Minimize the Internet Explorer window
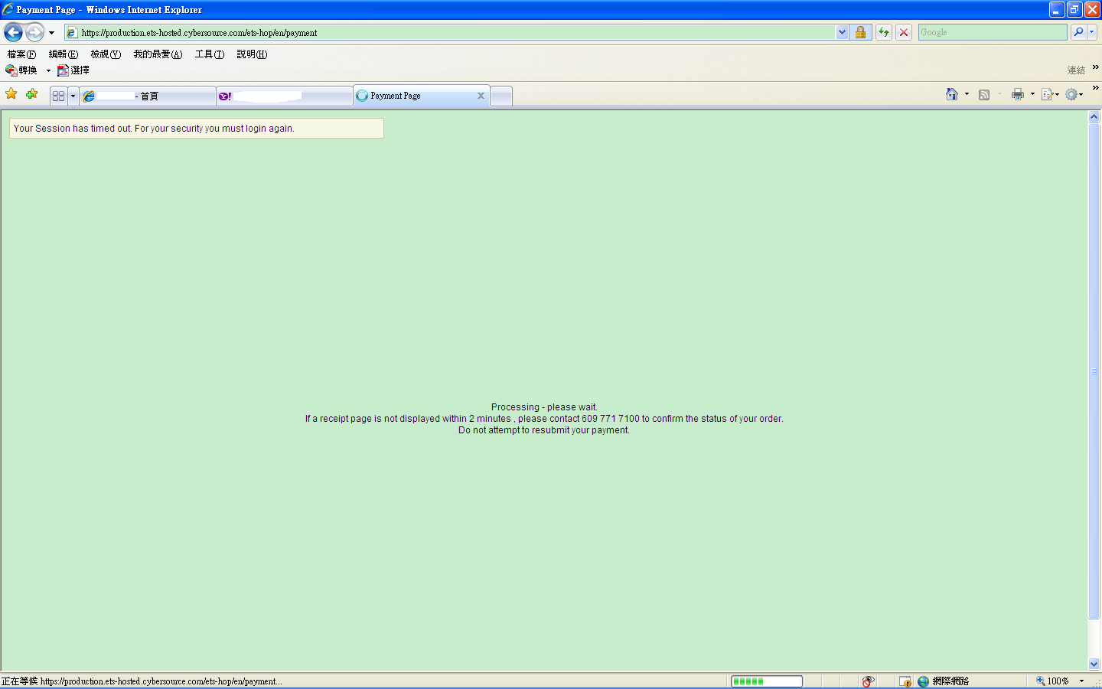This screenshot has height=689, width=1102. point(1057,9)
